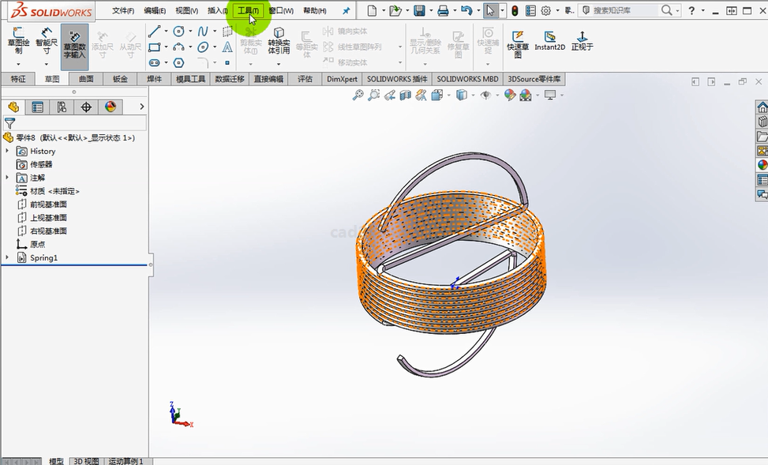The width and height of the screenshot is (768, 465).
Task: Select the 快速草图 rapid sketch icon
Action: click(x=518, y=38)
